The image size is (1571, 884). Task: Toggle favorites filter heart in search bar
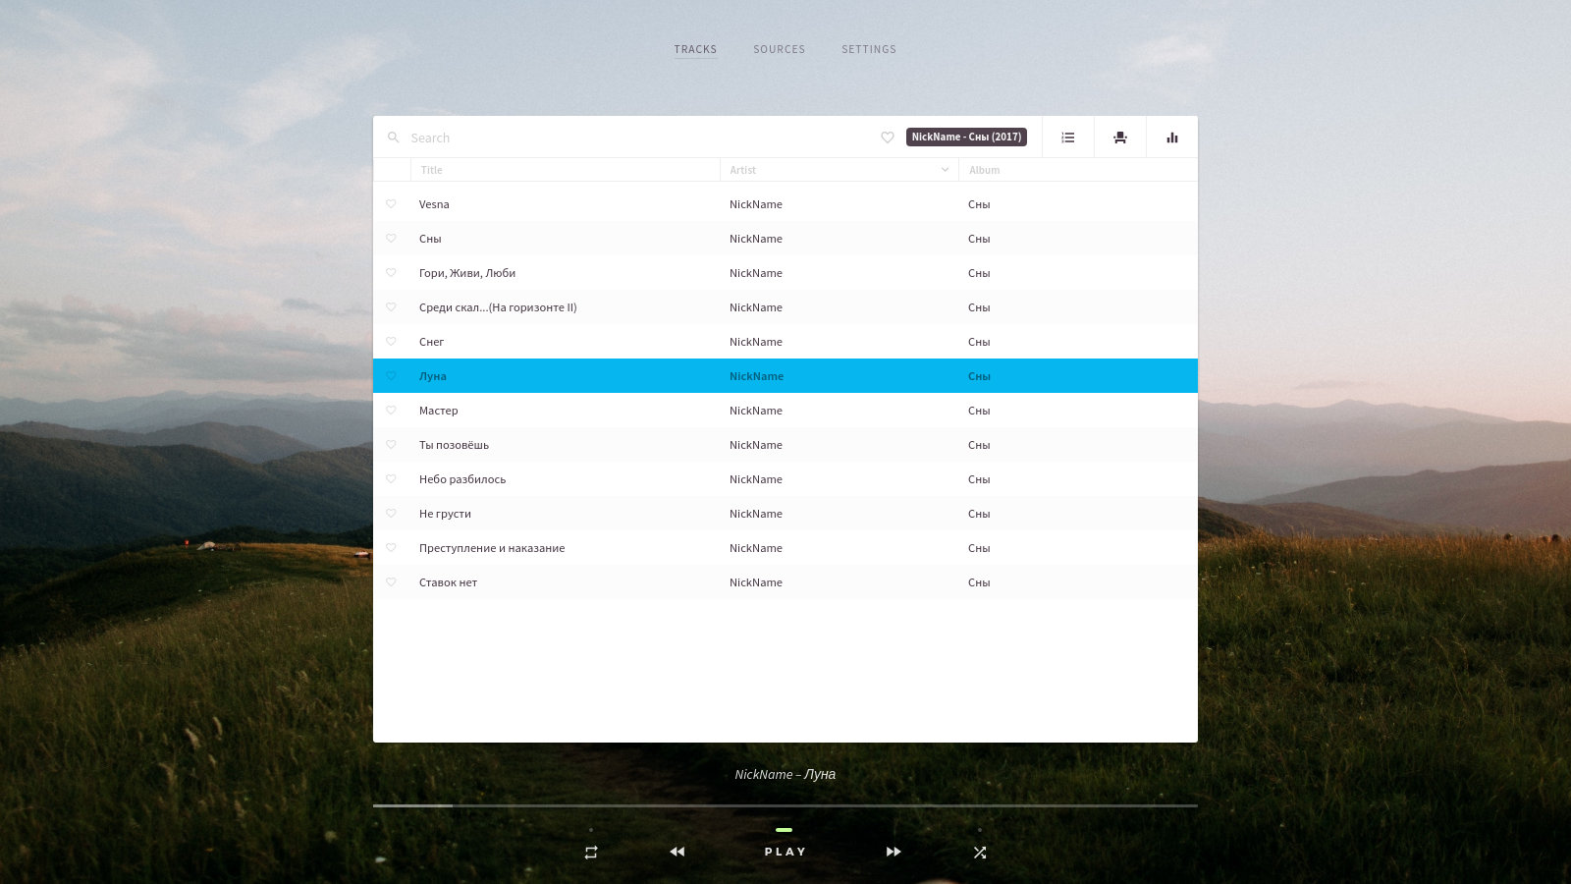888,138
